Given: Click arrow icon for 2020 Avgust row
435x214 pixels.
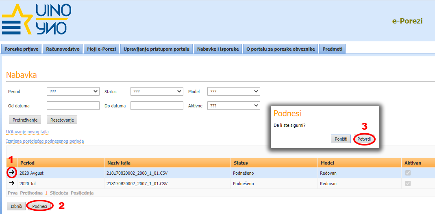Looking at the screenshot, I should (12, 173).
